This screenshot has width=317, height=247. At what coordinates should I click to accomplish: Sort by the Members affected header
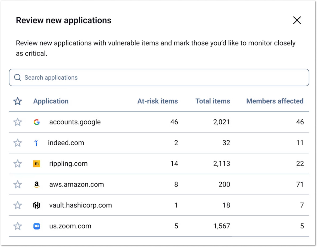click(x=274, y=101)
